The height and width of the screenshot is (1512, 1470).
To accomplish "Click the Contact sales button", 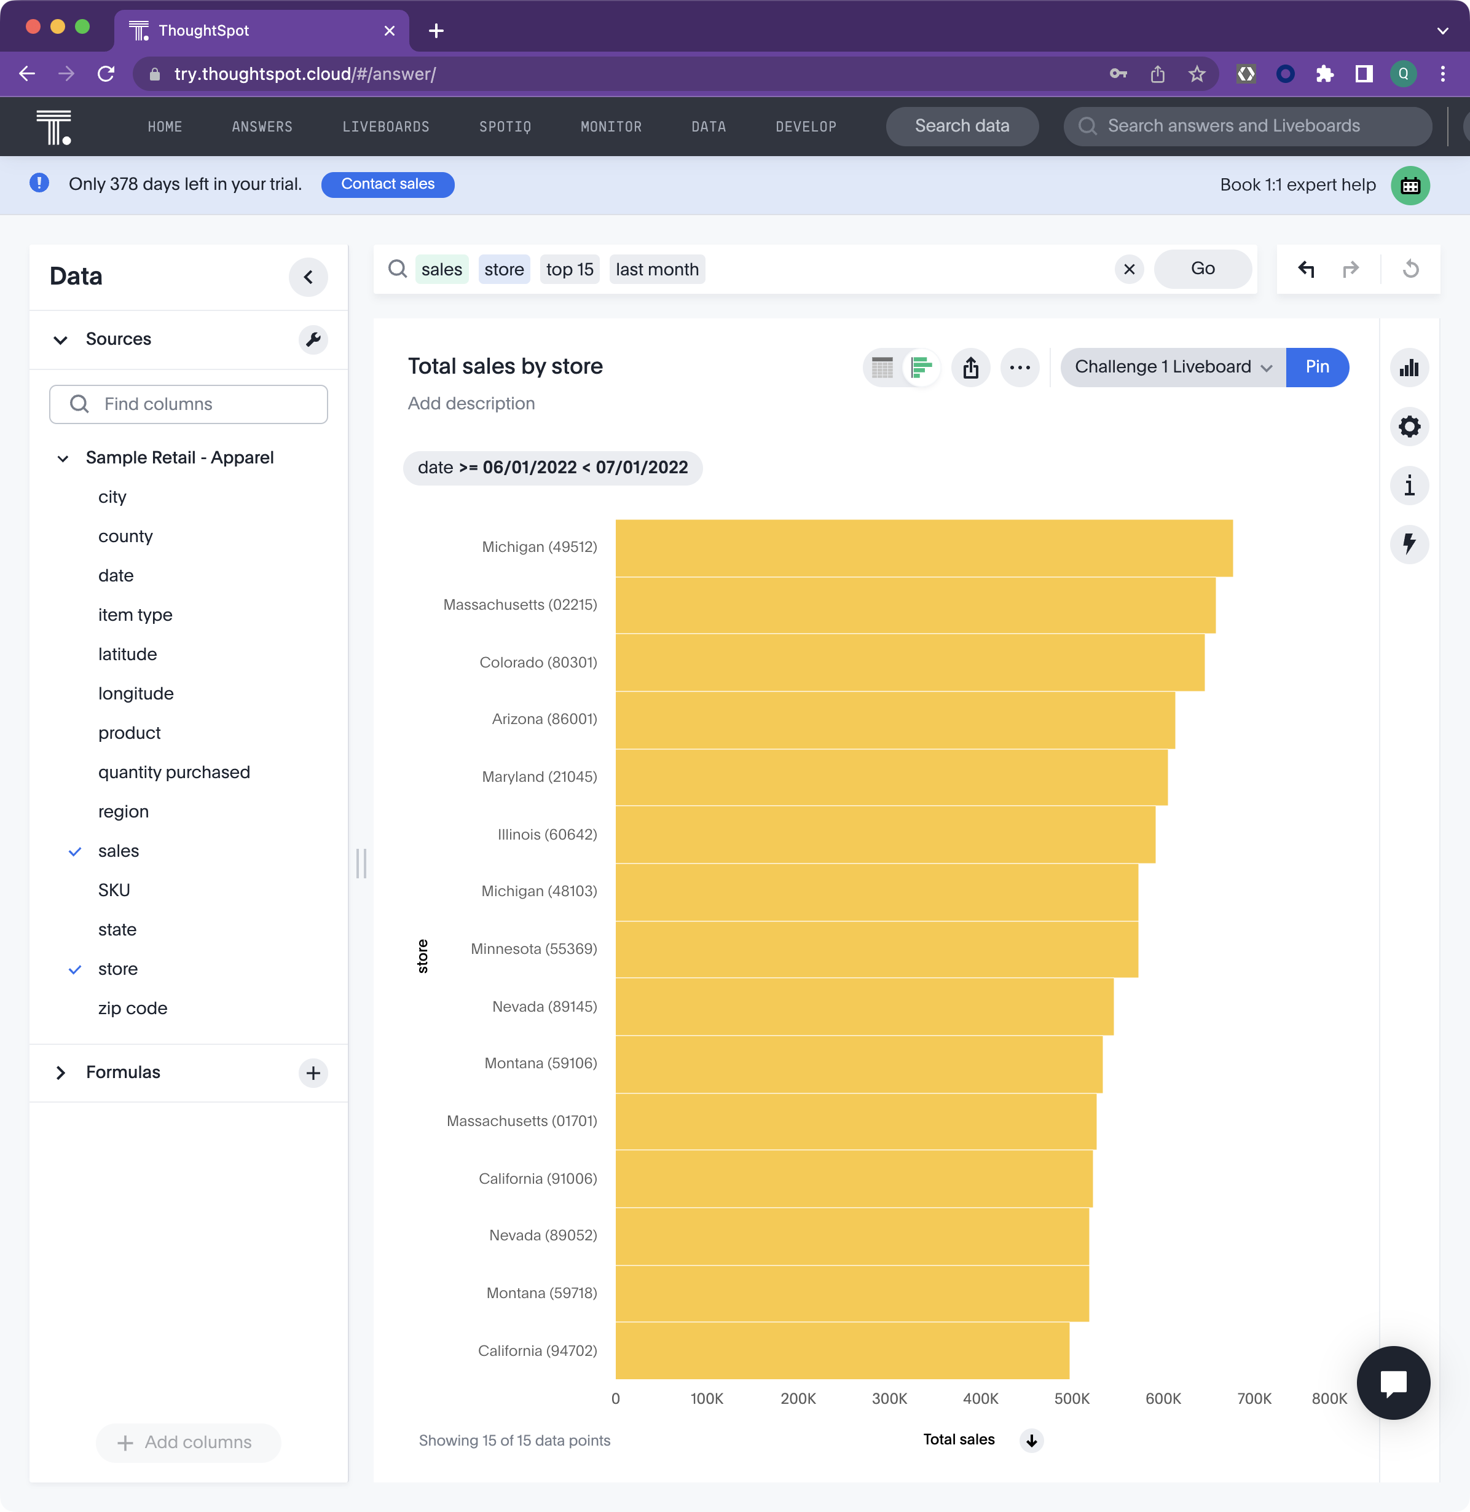I will pos(388,184).
